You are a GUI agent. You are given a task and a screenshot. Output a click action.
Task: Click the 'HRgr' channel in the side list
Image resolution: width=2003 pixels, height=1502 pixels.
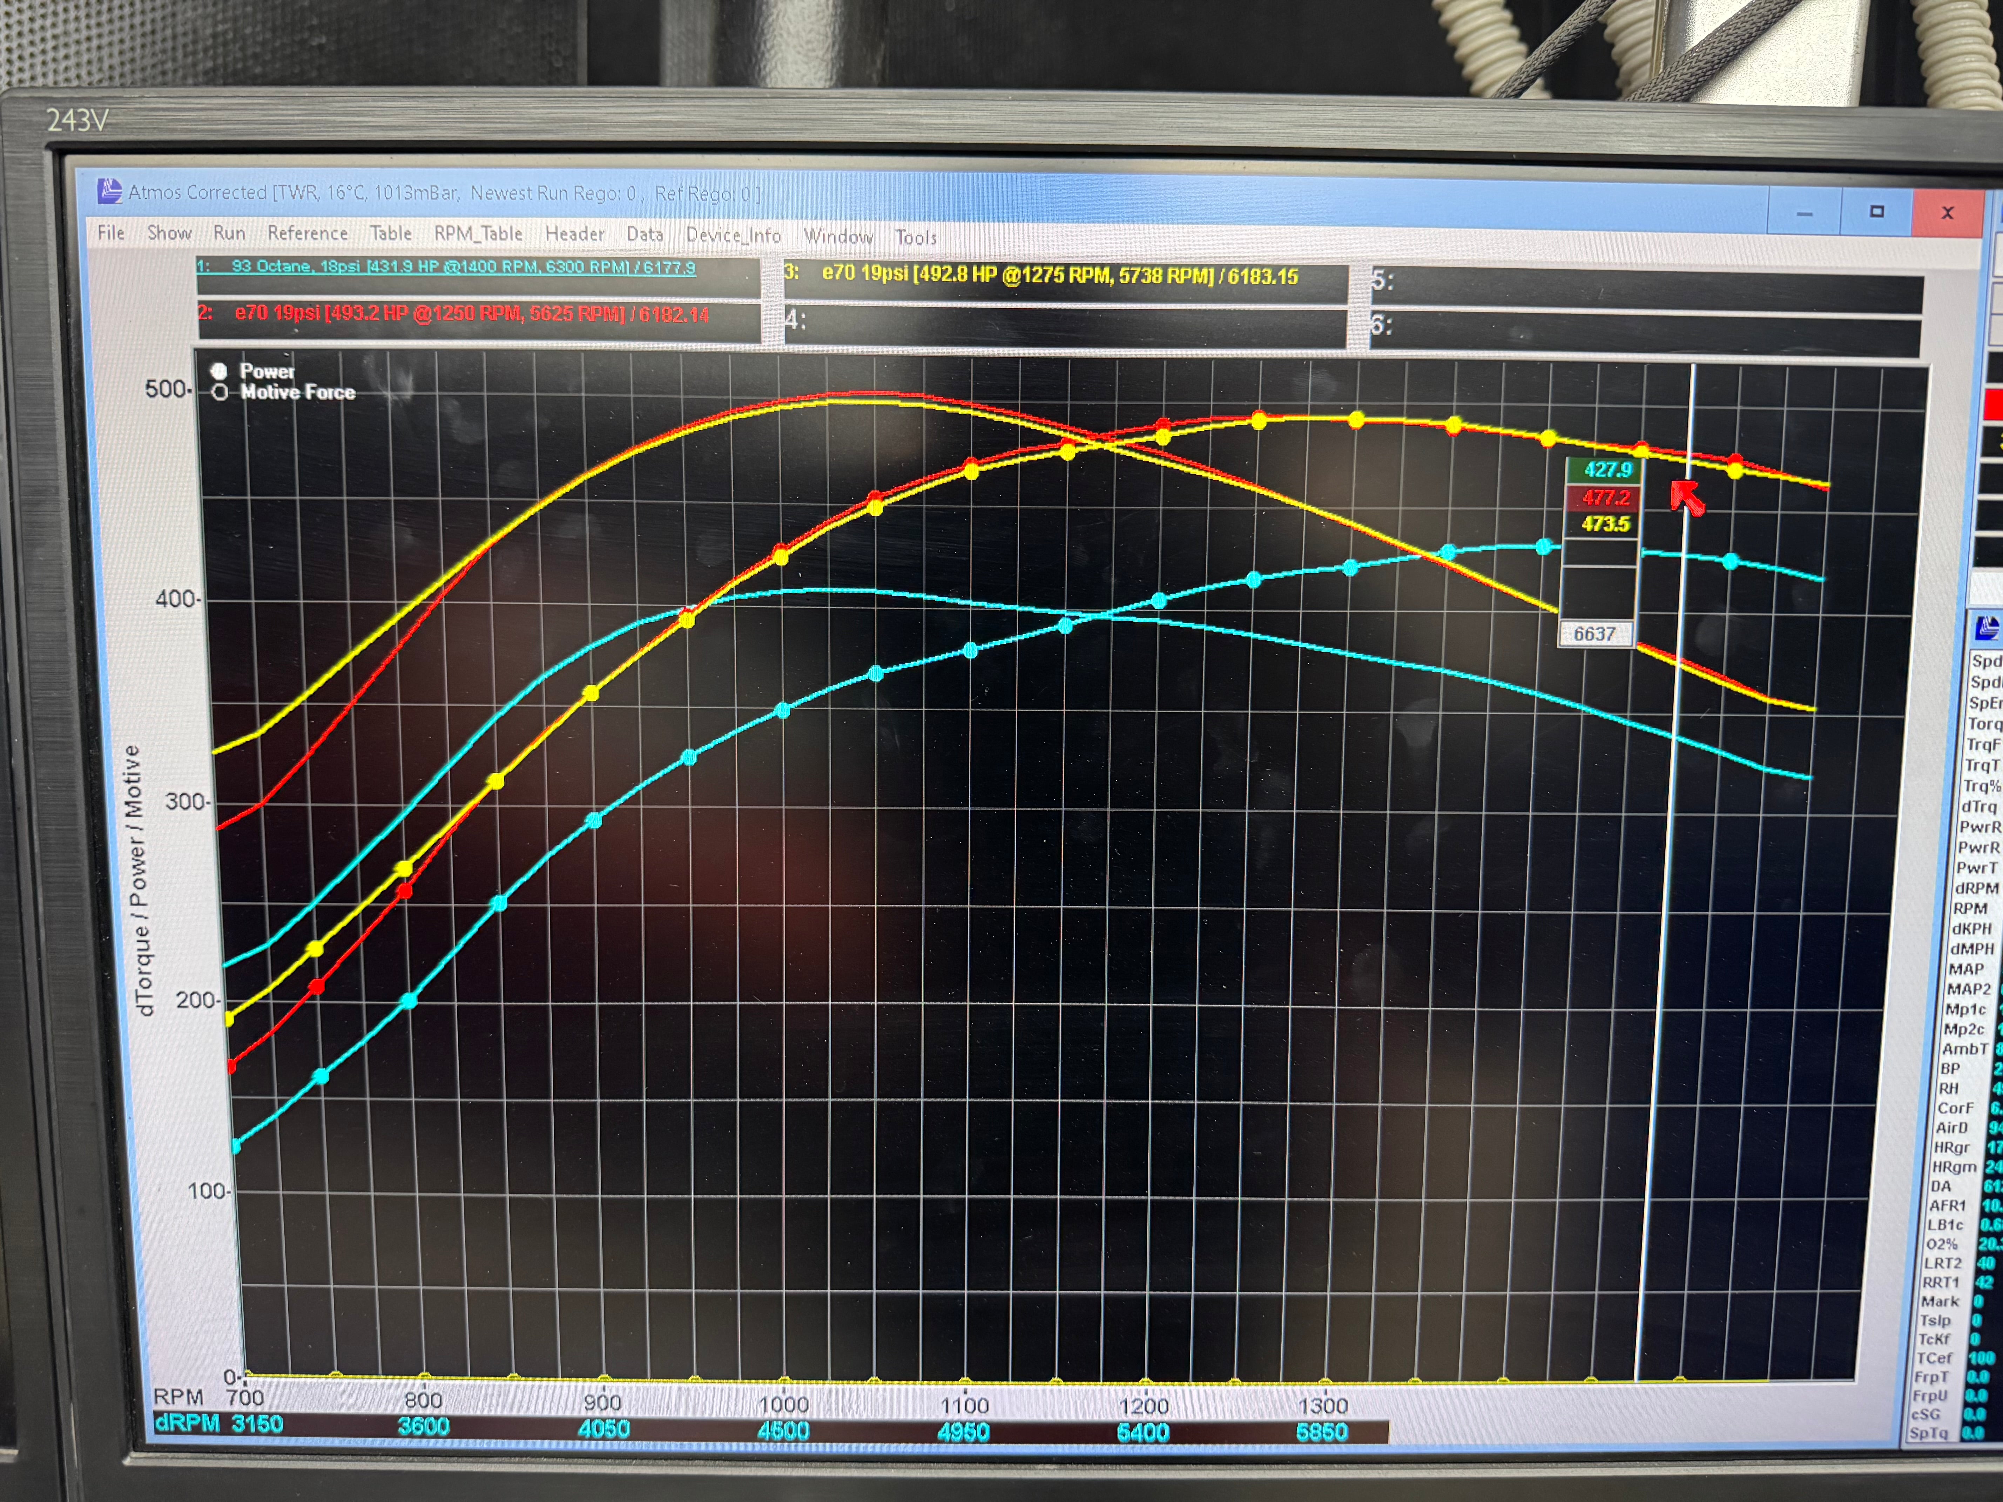coord(1951,1148)
